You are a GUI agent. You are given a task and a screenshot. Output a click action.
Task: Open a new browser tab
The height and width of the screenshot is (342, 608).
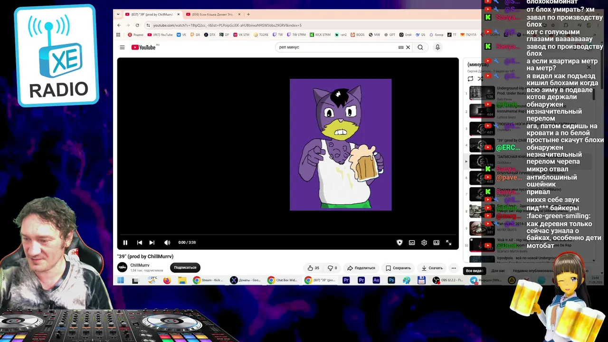[248, 14]
